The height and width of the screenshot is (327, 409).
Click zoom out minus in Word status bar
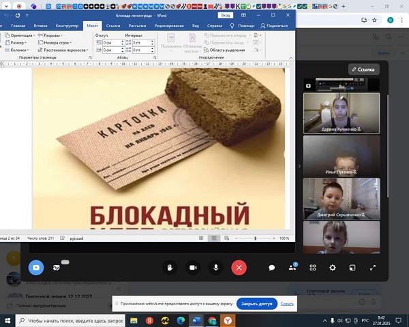[x=237, y=238]
